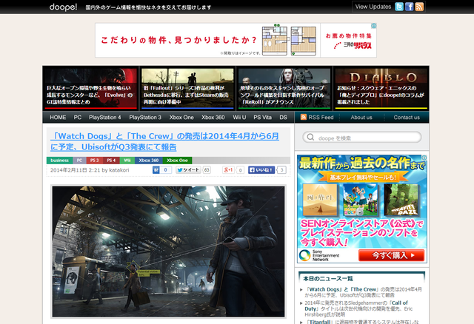Open the Sledgehammer Call of Duty news link
This screenshot has width=474, height=324.
click(x=358, y=308)
